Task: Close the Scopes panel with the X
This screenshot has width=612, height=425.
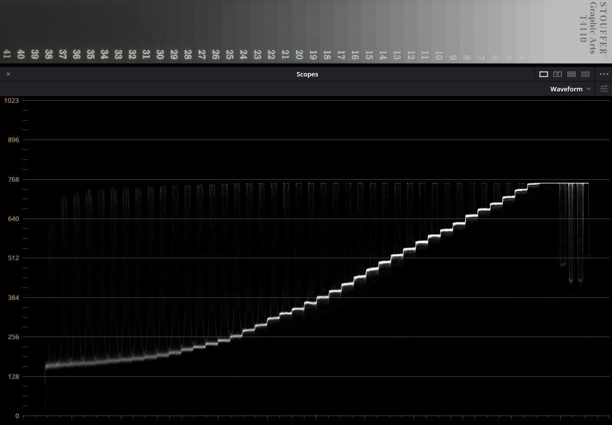Action: coord(8,74)
